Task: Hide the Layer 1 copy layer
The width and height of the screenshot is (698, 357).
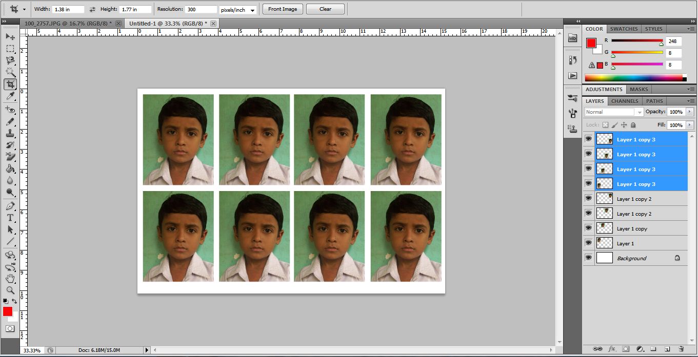Action: coord(588,228)
